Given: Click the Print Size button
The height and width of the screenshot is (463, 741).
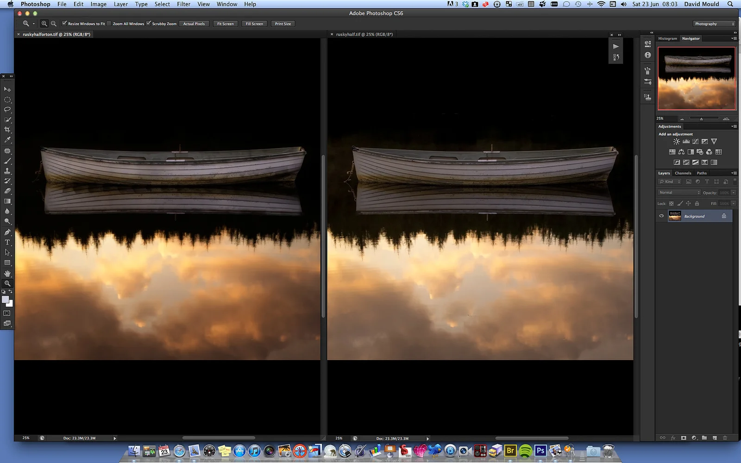Looking at the screenshot, I should (x=283, y=24).
